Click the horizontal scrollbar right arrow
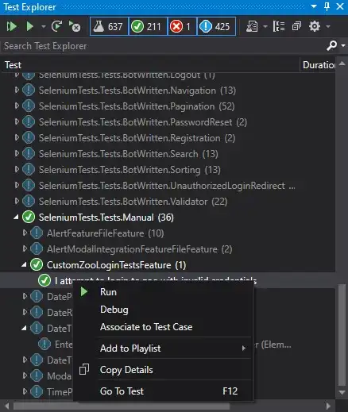348x412 pixels. tap(328, 406)
